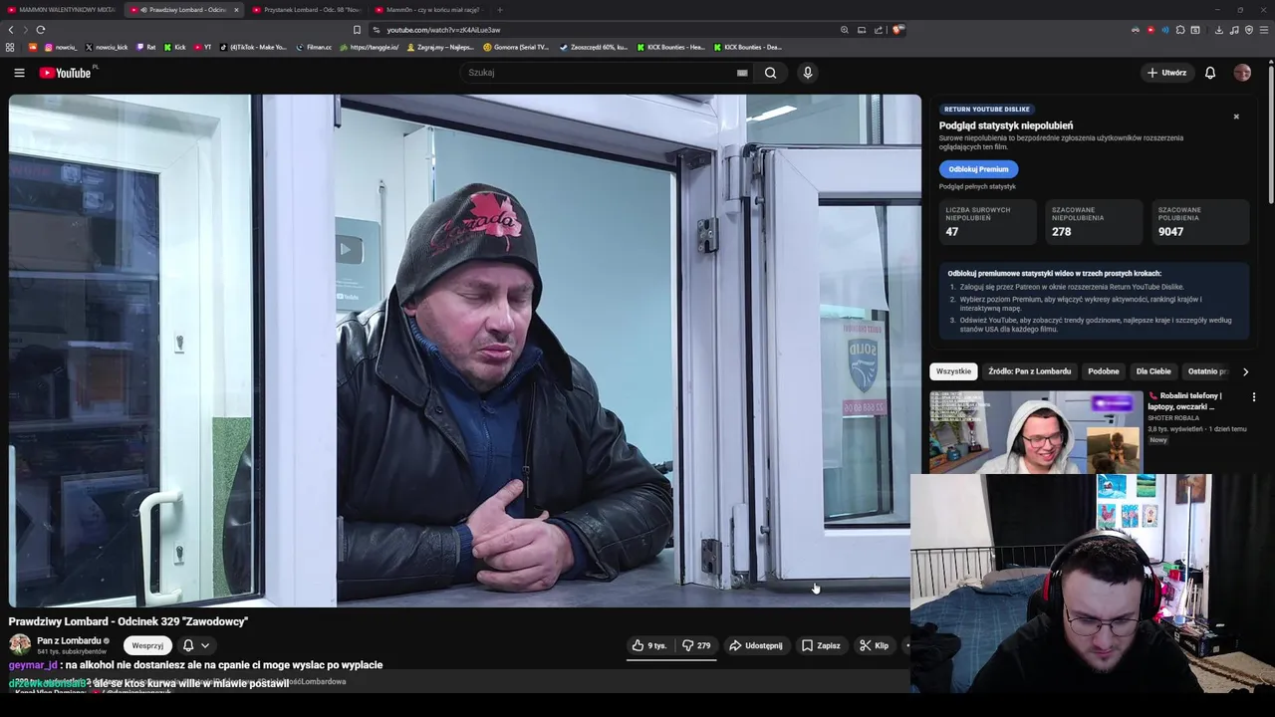The height and width of the screenshot is (717, 1275).
Task: Open the nowciu_ Instagram bookmark
Action: [x=61, y=47]
